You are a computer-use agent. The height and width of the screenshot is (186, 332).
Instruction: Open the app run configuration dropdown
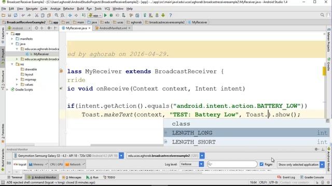coord(95,15)
